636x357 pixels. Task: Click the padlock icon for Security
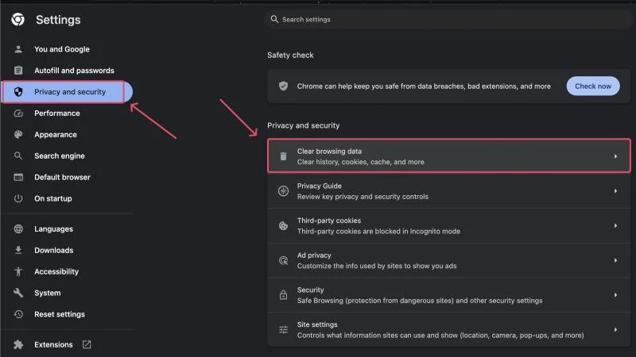pos(283,294)
